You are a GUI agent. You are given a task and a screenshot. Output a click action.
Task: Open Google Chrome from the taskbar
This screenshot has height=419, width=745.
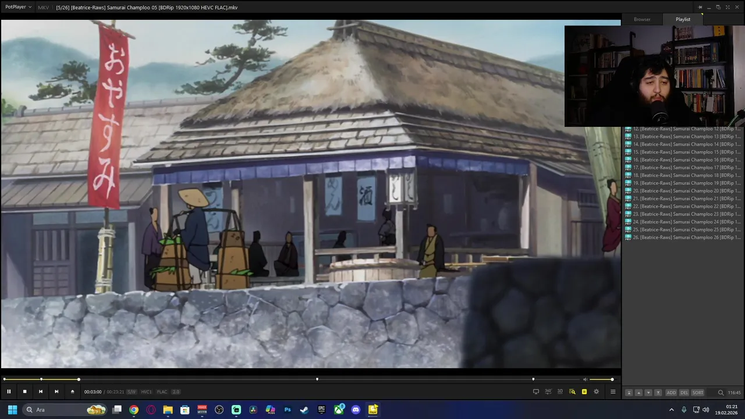134,410
